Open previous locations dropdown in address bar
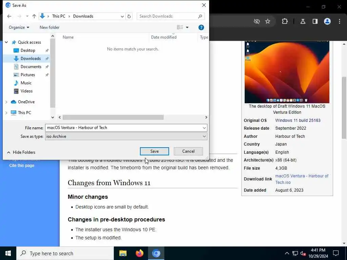This screenshot has height=260, width=347. tap(122, 16)
